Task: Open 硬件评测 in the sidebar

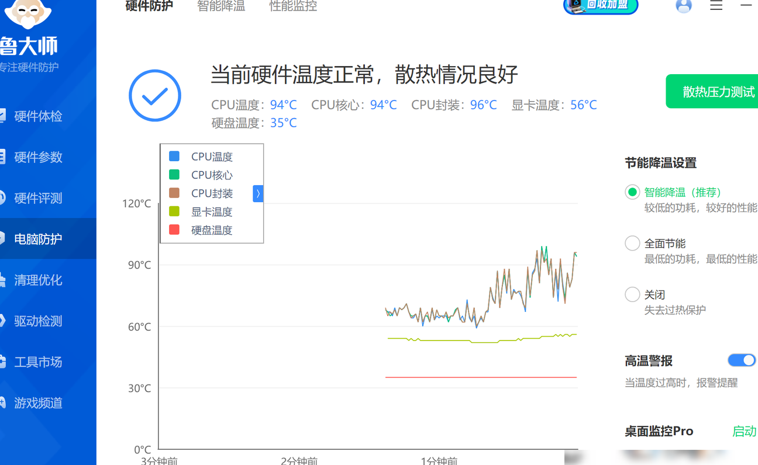Action: point(38,198)
